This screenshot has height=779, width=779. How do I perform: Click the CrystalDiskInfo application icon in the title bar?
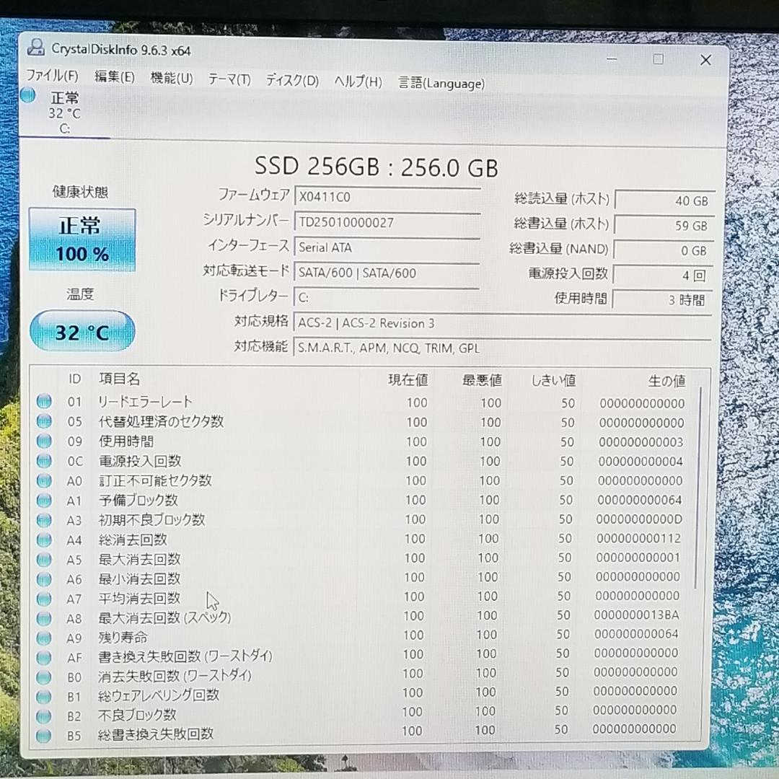click(x=35, y=47)
